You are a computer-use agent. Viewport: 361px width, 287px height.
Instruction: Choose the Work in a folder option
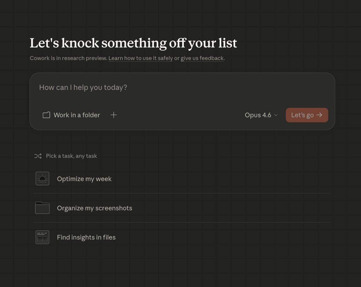tap(76, 115)
